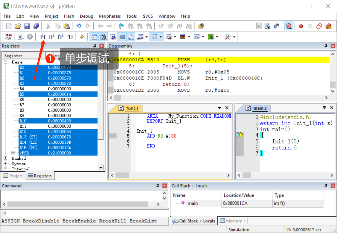
Task: Insert a bookmark with the flag icon
Action: click(121, 26)
